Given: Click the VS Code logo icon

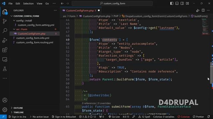Looking at the screenshot, I should 4,3.
